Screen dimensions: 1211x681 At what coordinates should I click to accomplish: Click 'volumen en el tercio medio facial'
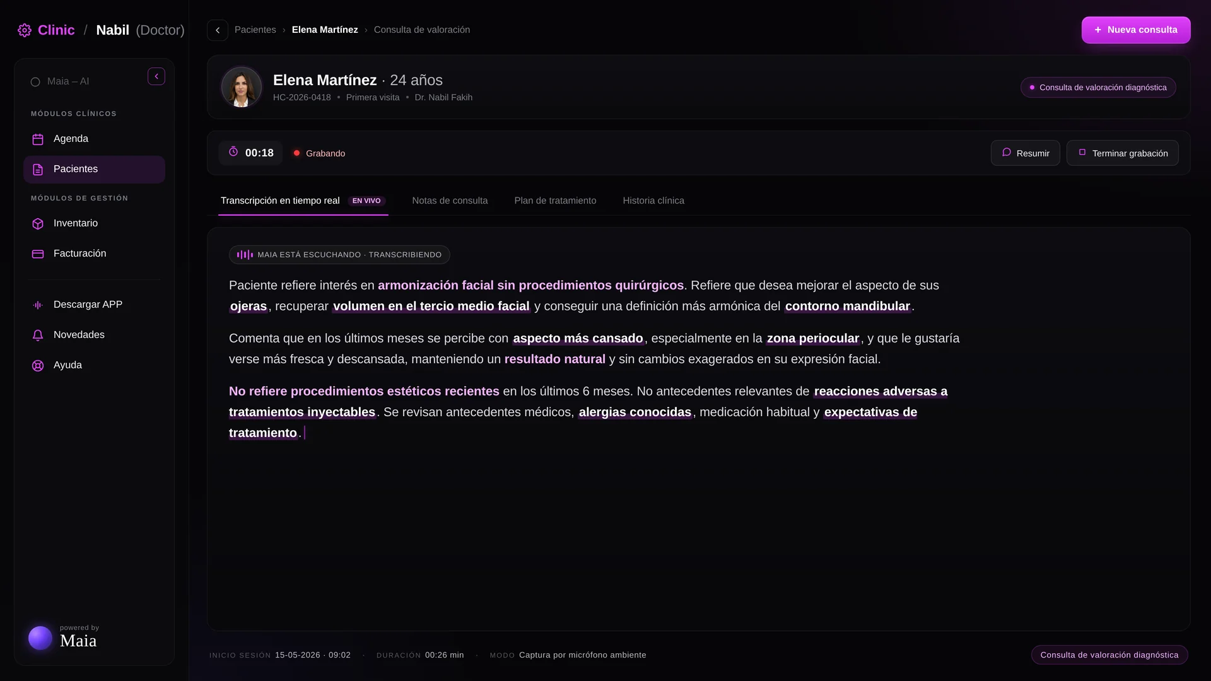(x=431, y=306)
